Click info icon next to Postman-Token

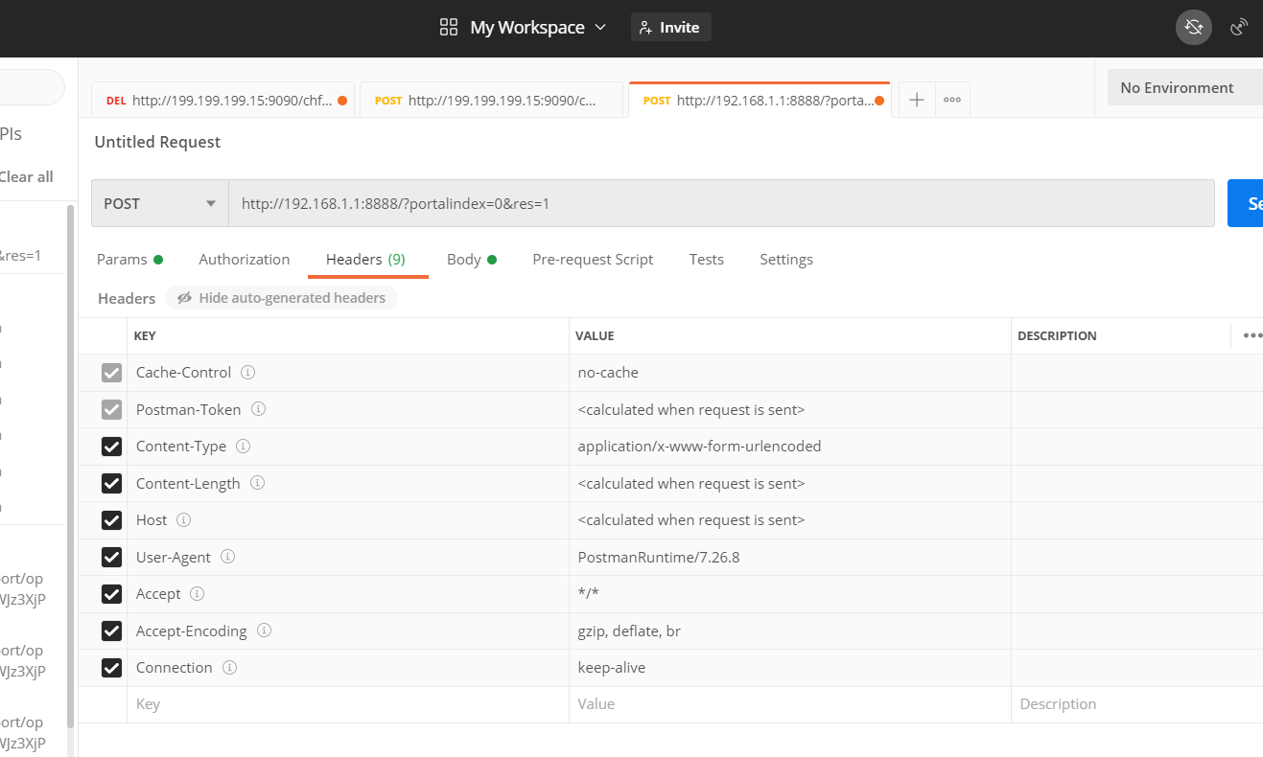[x=258, y=409]
